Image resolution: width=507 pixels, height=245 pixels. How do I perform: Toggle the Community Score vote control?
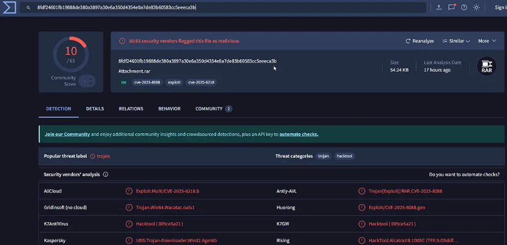point(87,81)
